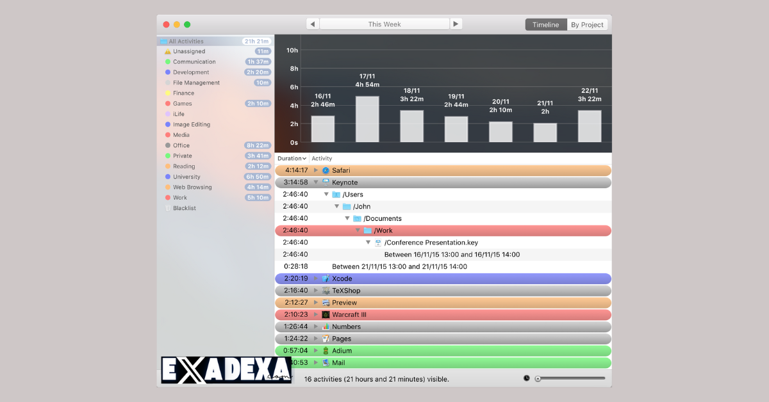
Task: Switch to the By Project tab
Action: (x=587, y=24)
